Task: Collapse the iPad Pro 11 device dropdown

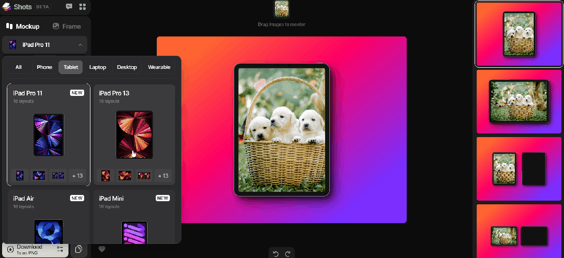Action: (x=44, y=45)
